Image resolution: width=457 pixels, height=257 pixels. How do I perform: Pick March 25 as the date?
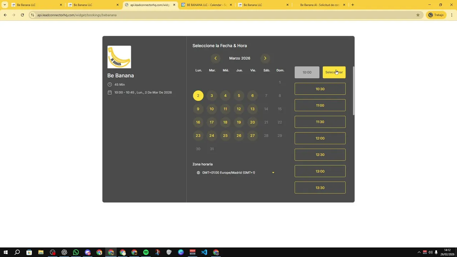(225, 136)
